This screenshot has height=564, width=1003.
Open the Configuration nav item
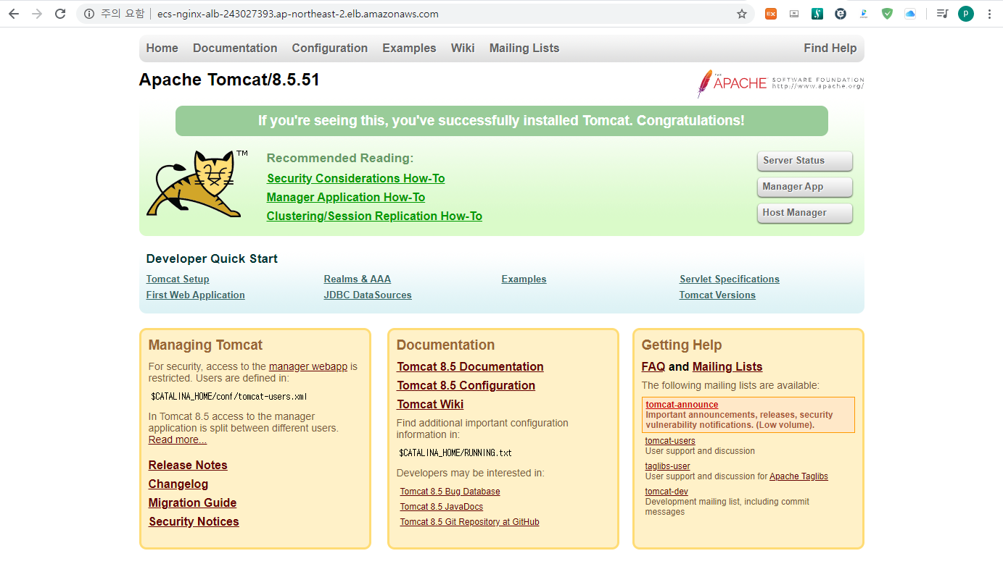(329, 49)
